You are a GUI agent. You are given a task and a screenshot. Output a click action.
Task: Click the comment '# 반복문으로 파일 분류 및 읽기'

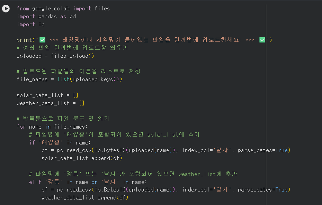pos(63,119)
